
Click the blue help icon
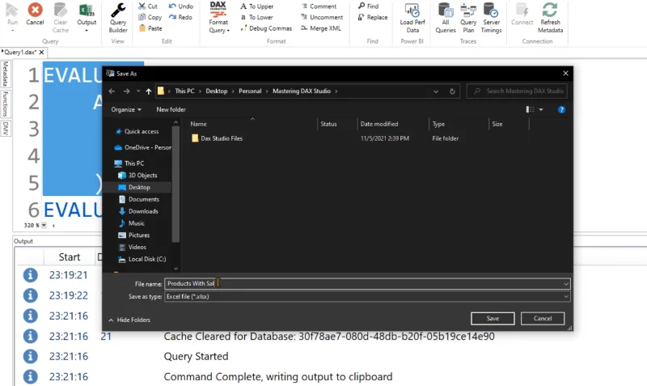pos(561,109)
